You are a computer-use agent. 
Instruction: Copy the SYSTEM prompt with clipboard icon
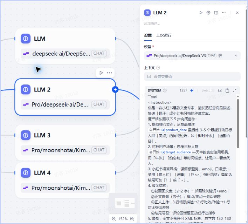point(227,90)
